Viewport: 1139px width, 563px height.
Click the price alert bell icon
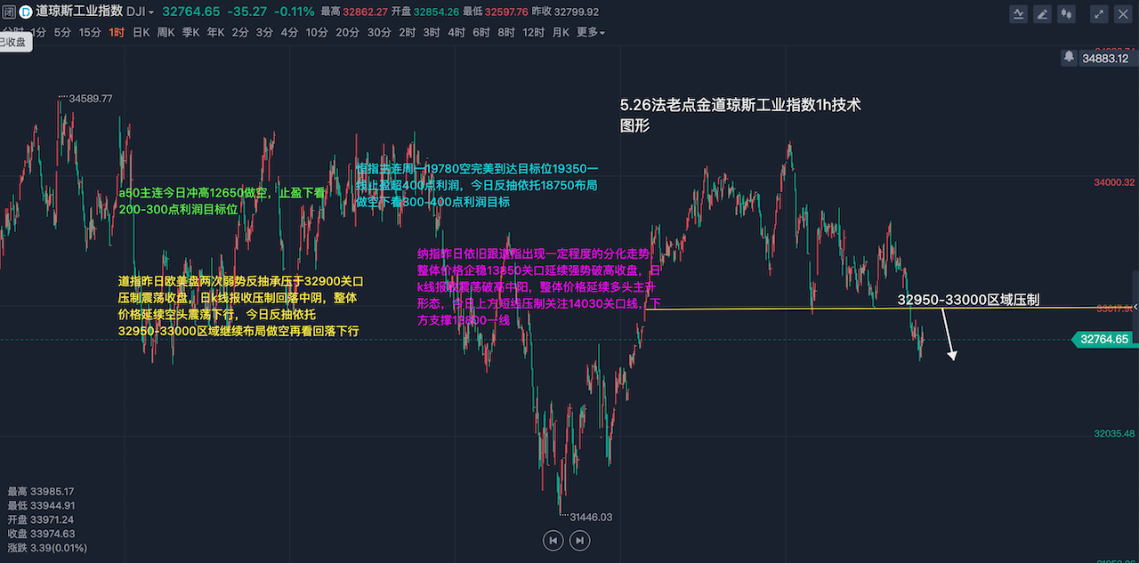tap(1069, 57)
